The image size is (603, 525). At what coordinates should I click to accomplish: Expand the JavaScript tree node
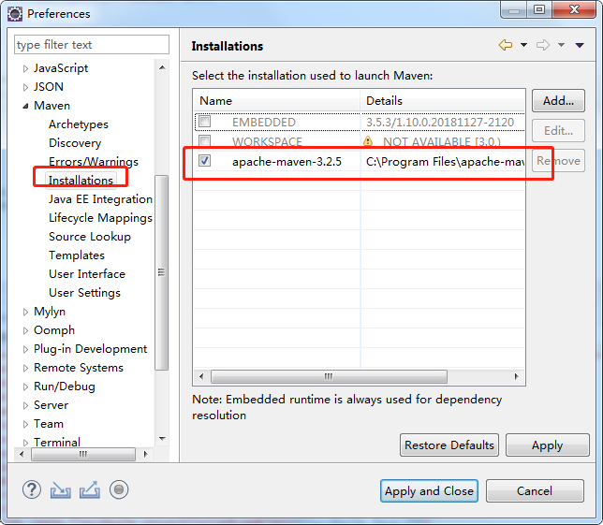pyautogui.click(x=25, y=68)
